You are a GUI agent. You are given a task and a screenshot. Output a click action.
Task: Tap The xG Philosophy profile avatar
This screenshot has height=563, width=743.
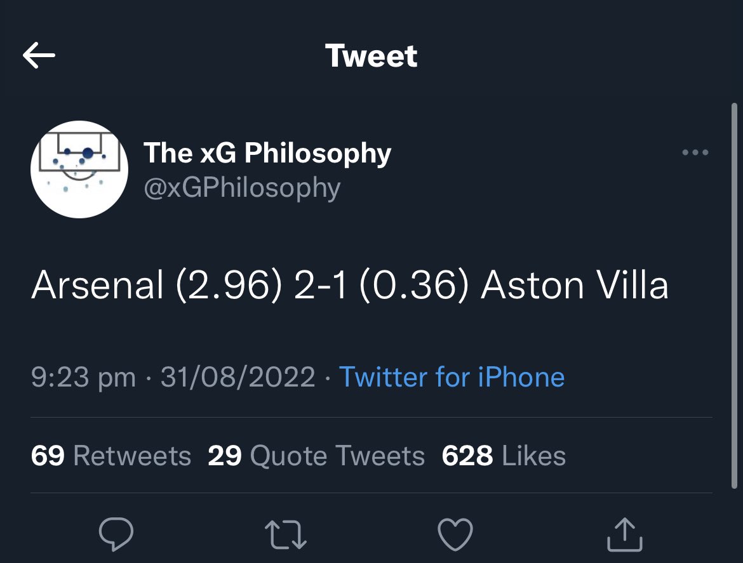click(x=79, y=169)
